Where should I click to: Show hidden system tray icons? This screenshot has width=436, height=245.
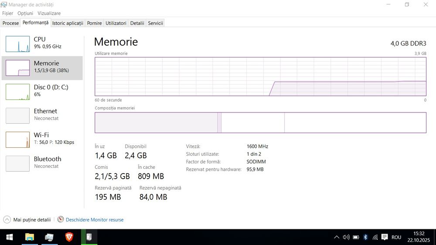coord(337,237)
